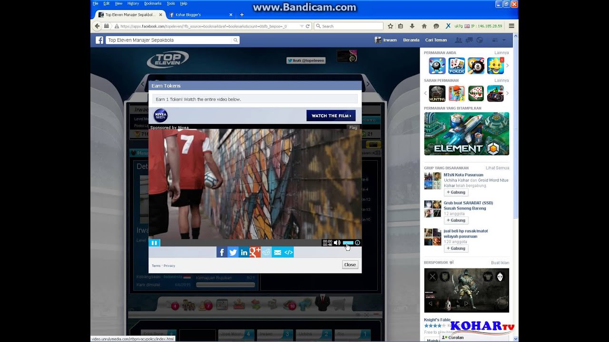The width and height of the screenshot is (609, 342).
Task: Share video on Reddit icon
Action: (266, 252)
